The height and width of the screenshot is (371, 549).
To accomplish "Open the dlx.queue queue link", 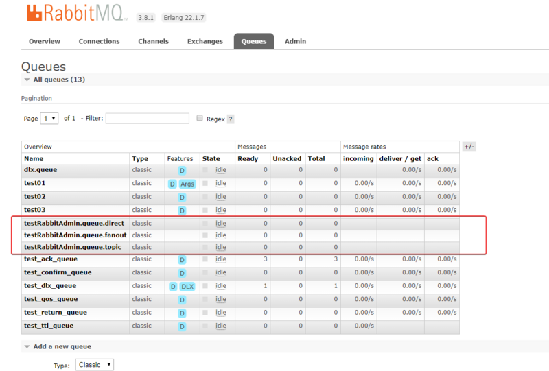I will [x=40, y=170].
